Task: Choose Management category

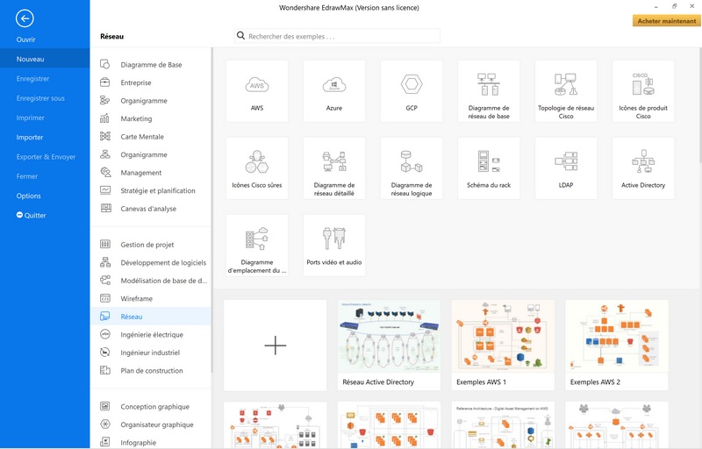Action: pos(151,173)
